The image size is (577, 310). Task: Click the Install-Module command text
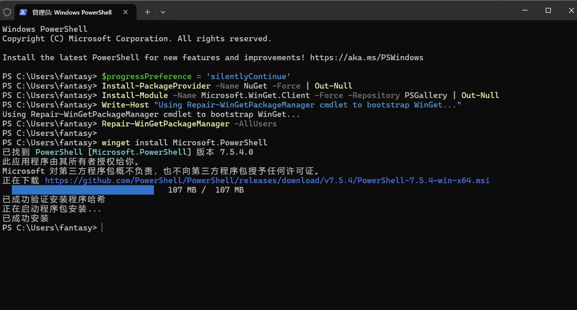click(x=135, y=95)
